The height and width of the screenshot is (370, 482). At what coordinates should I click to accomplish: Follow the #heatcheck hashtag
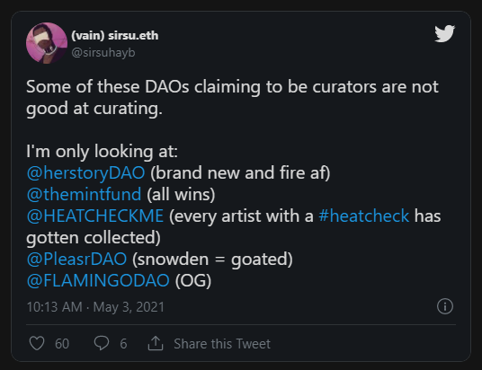point(364,216)
